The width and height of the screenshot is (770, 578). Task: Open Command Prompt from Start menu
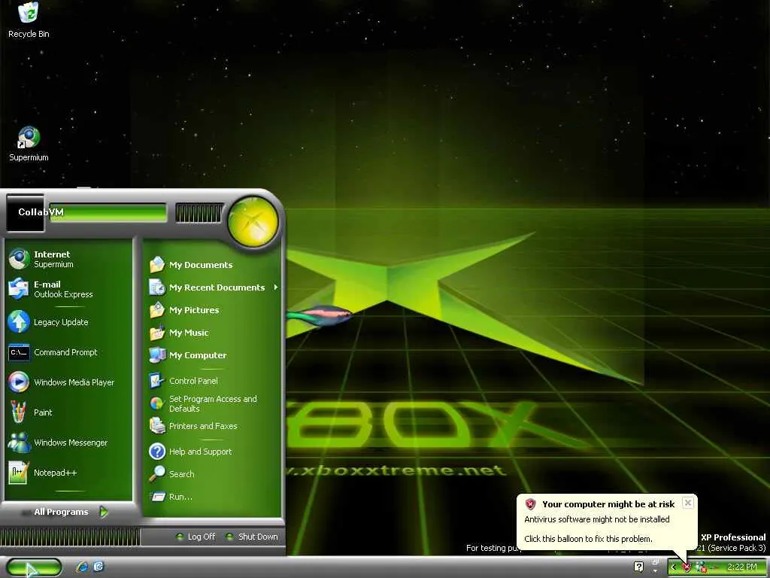point(68,352)
